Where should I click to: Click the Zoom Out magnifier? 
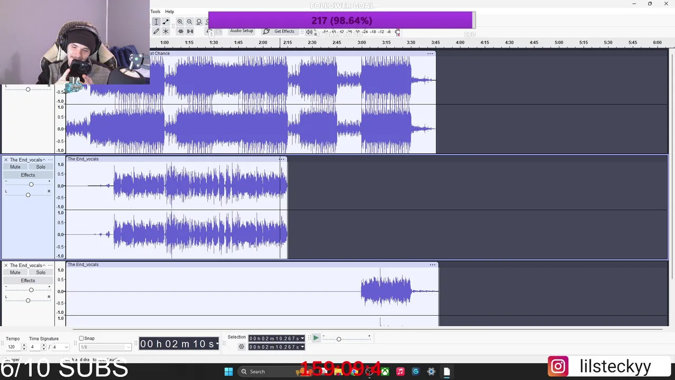pyautogui.click(x=189, y=22)
